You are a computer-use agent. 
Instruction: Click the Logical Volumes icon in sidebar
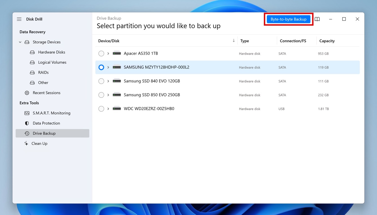(32, 62)
